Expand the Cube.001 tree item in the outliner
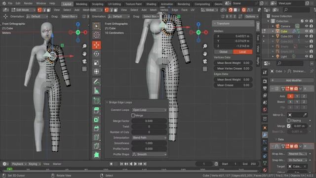The width and height of the screenshot is (316, 178). point(273,36)
